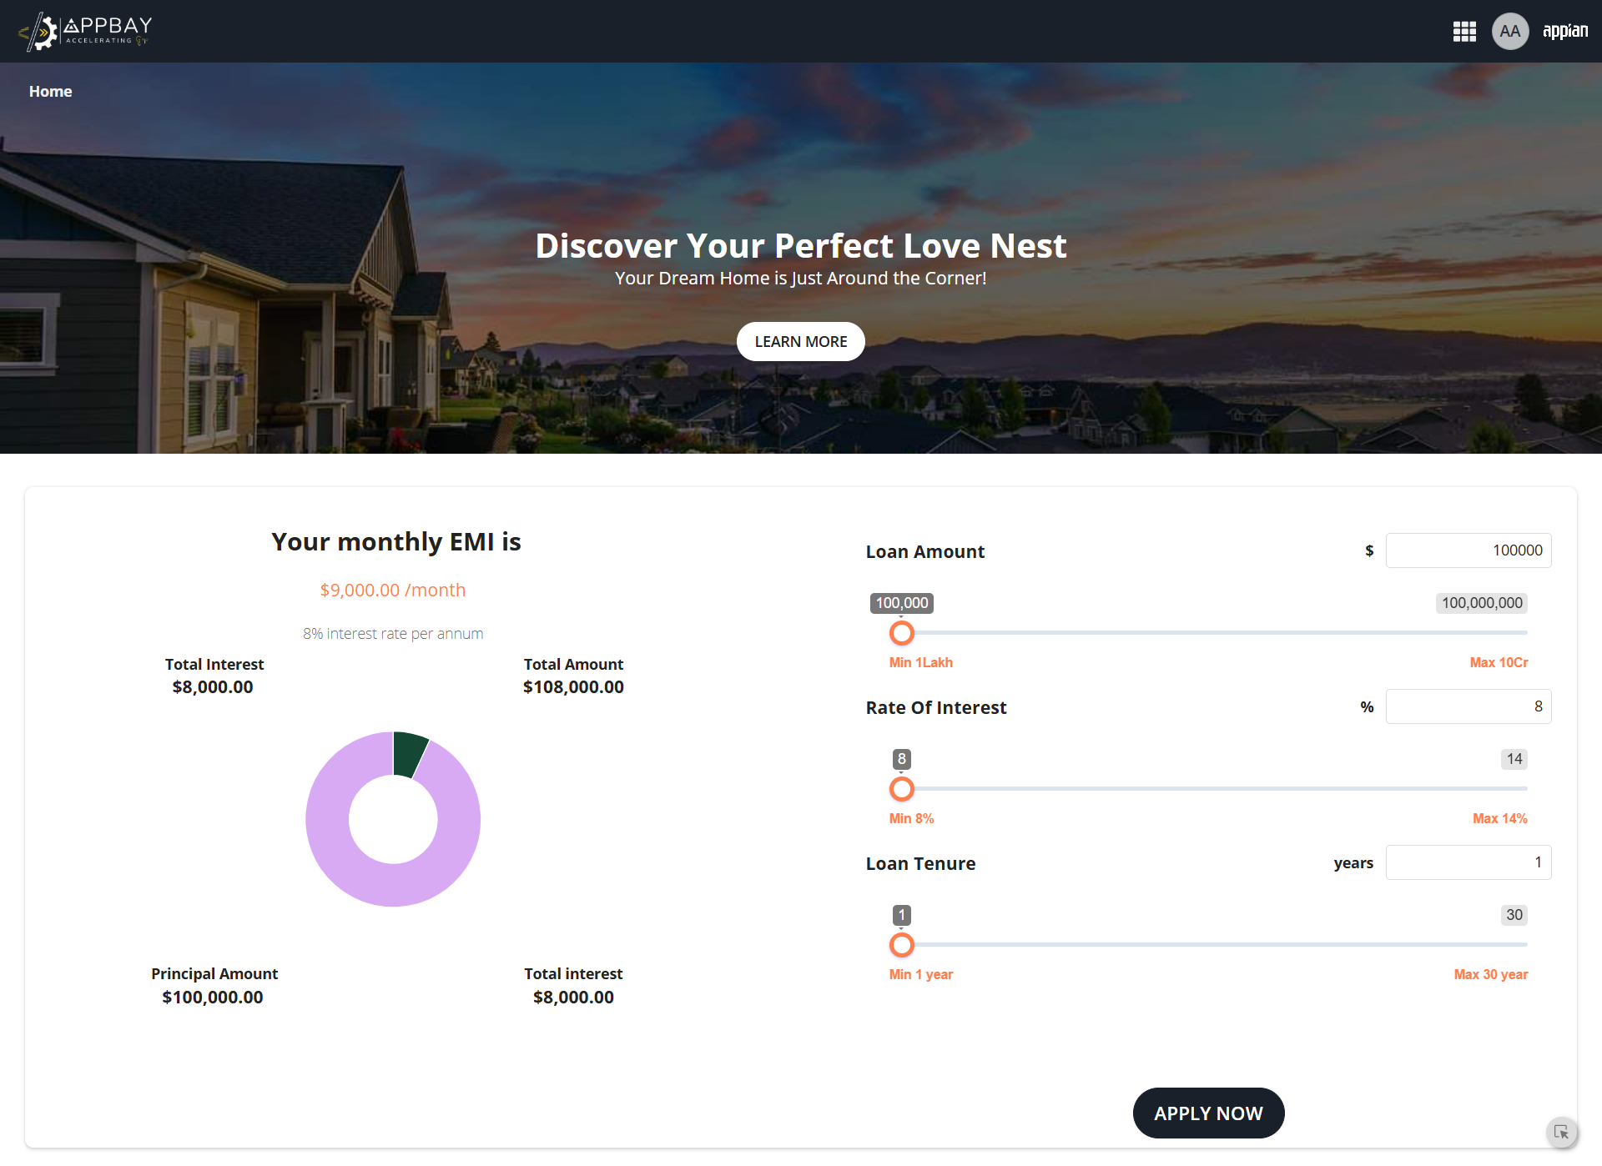Click the Min 8% label

tap(911, 818)
